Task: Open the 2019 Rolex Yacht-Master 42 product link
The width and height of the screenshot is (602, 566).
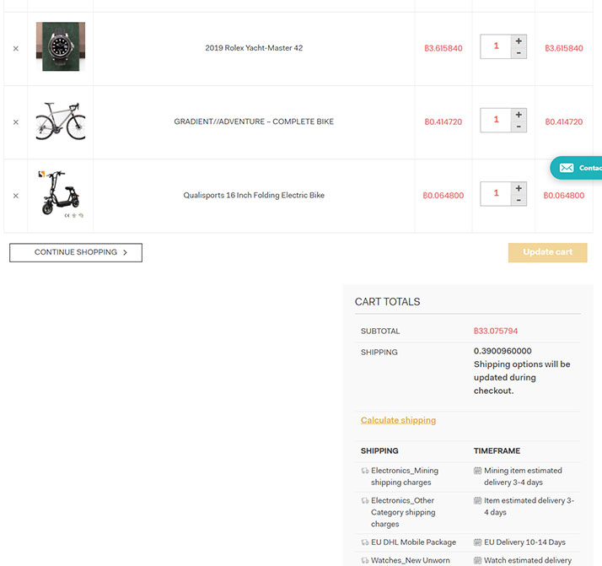Action: 254,48
